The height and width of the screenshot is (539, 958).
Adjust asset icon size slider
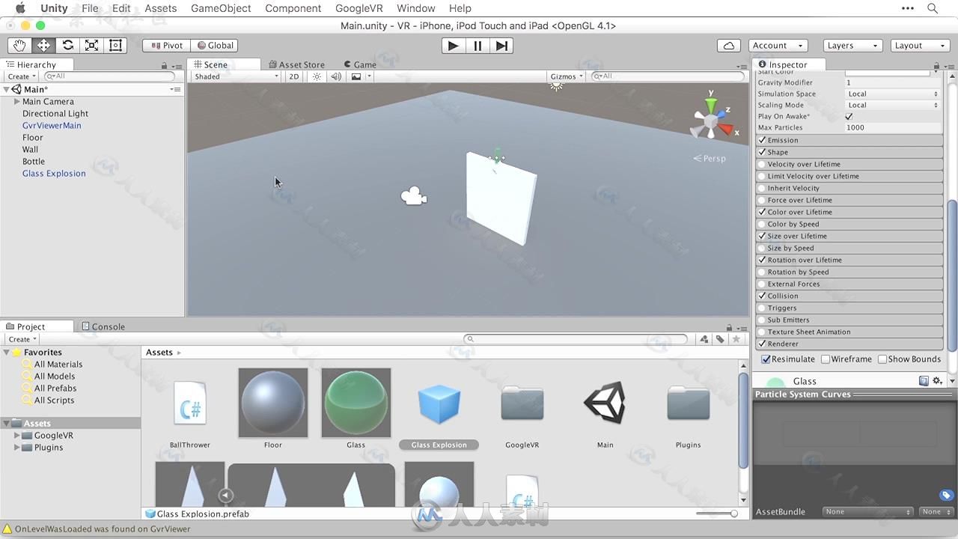[716, 514]
